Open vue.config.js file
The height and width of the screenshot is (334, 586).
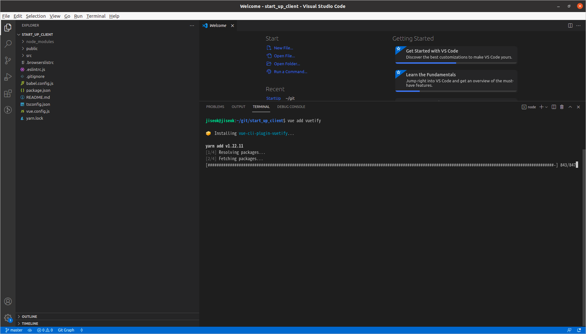pyautogui.click(x=107, y=111)
